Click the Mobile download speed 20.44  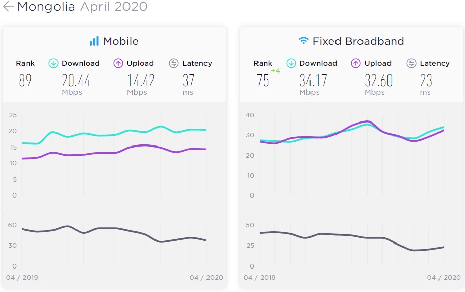(x=76, y=80)
